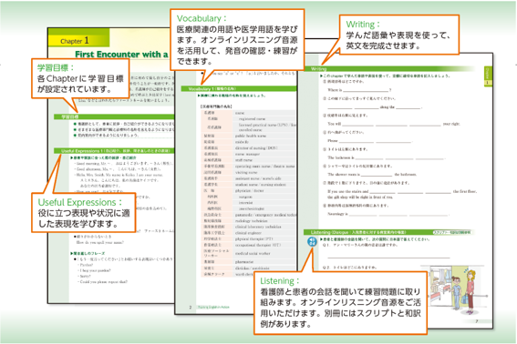Click the blank after 'Where is'
The width and height of the screenshot is (517, 344).
[366, 90]
